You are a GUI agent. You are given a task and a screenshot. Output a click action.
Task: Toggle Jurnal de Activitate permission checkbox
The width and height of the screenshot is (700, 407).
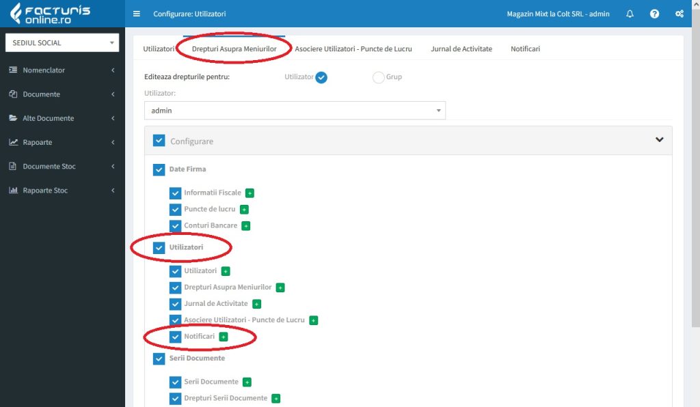click(176, 304)
